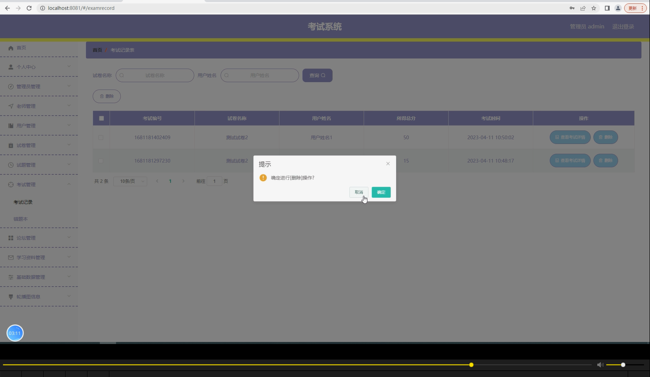Click the 学习资料管理 envelope icon

(x=11, y=258)
